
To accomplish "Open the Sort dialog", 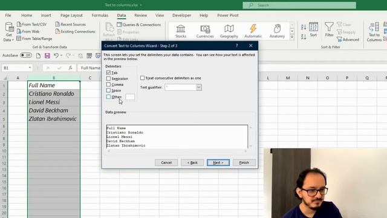I will [313, 30].
